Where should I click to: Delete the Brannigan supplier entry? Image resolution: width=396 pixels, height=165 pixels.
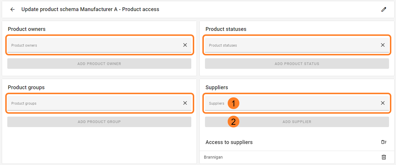[384, 157]
